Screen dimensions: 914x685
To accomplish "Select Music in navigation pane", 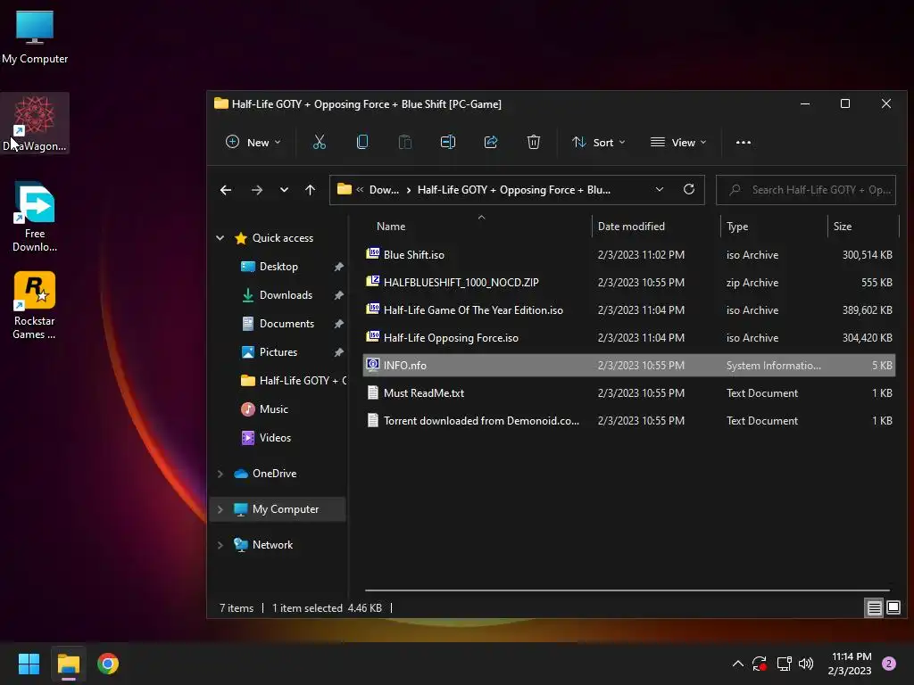I will point(273,409).
